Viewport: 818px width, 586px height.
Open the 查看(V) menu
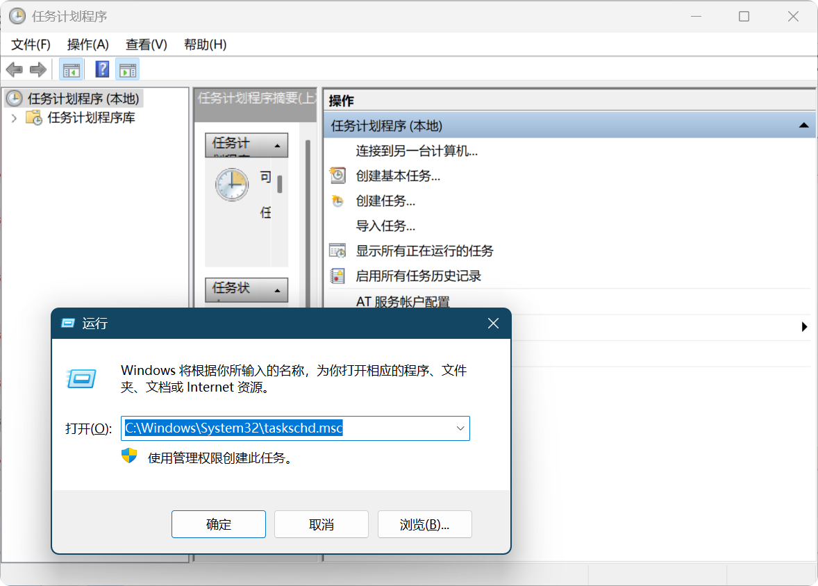tap(146, 44)
